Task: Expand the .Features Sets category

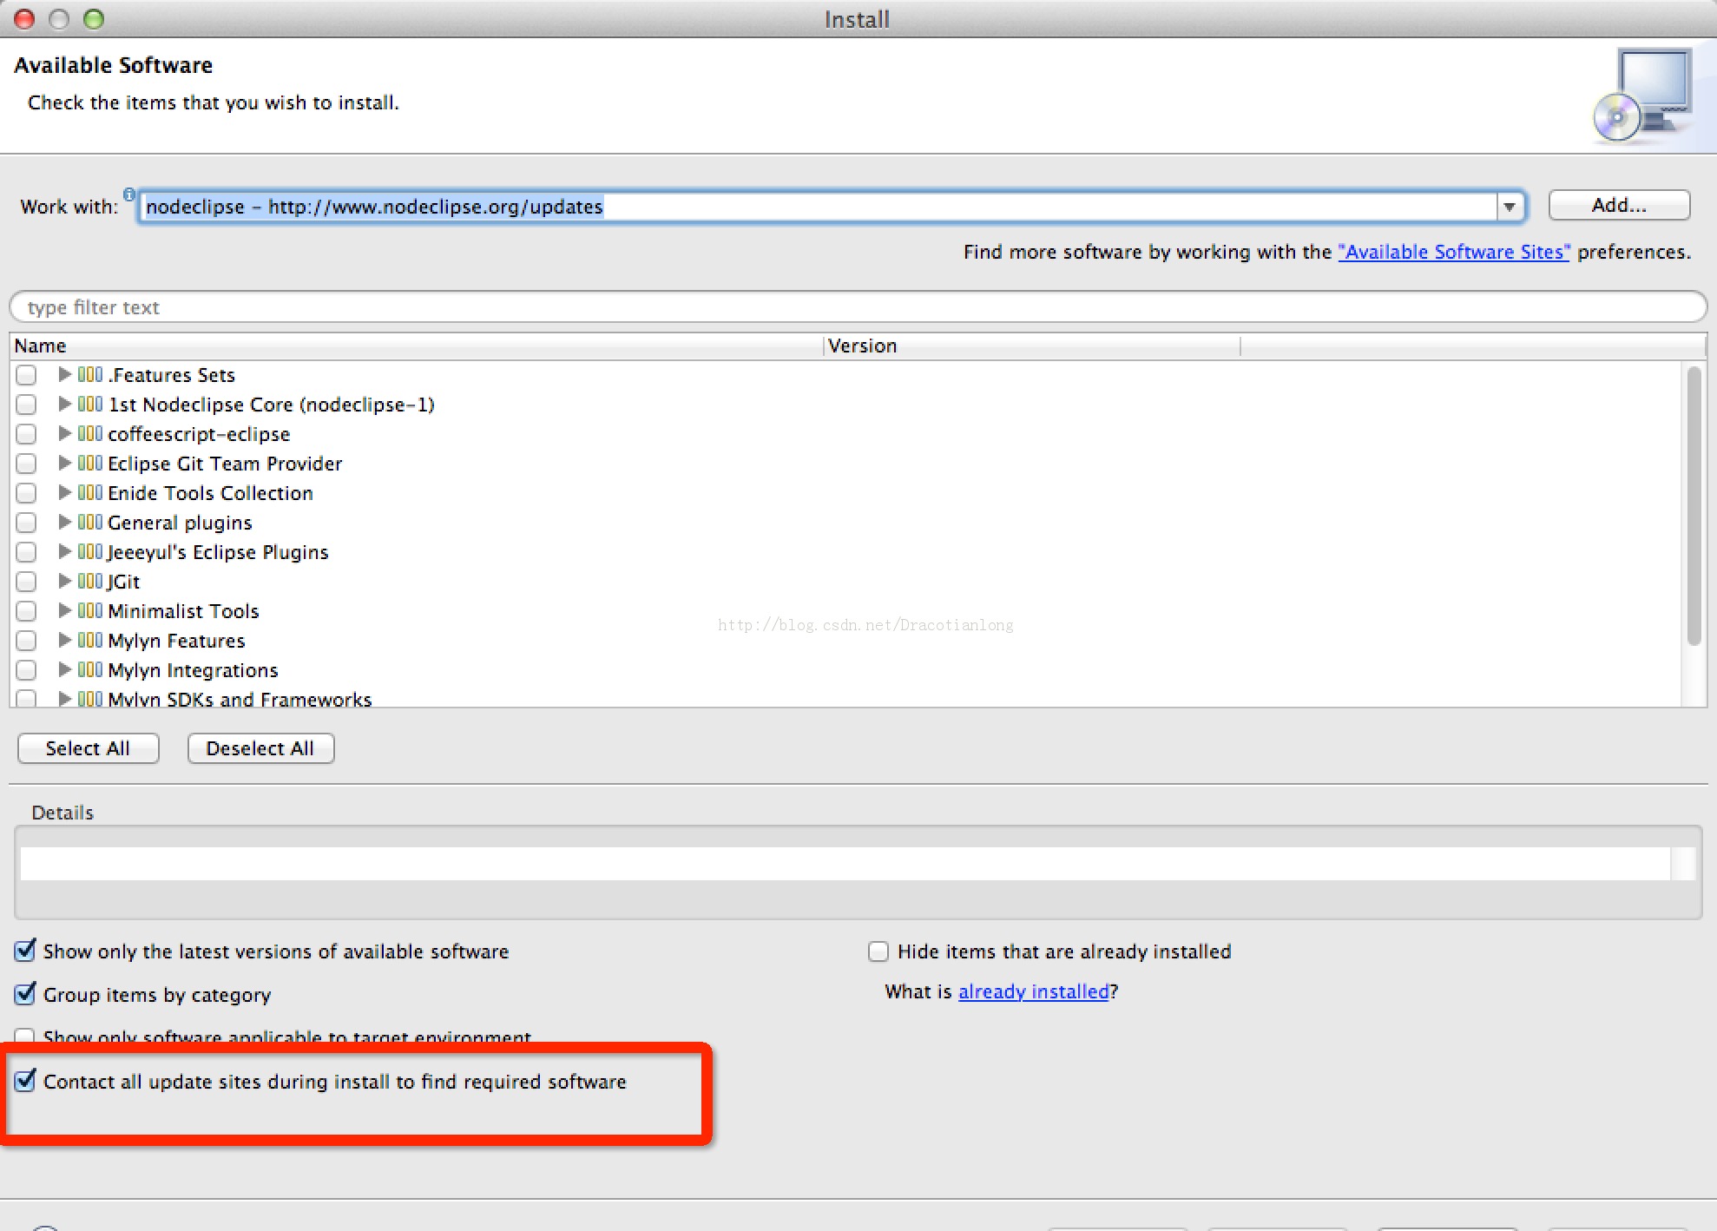Action: (x=64, y=374)
